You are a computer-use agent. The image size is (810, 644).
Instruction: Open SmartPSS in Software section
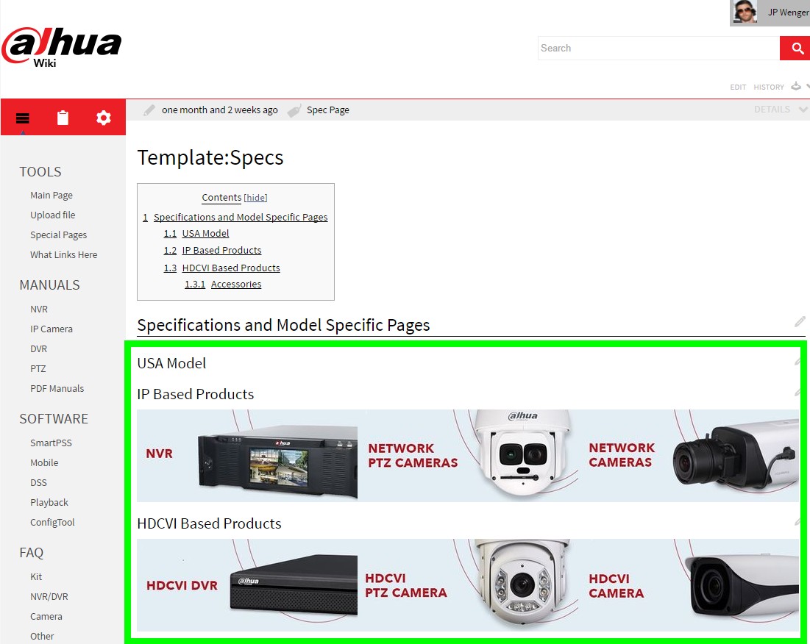pyautogui.click(x=51, y=443)
